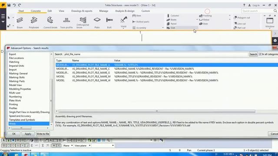Open the Drawings & reports tab
This screenshot has width=278, height=156.
(82, 11)
